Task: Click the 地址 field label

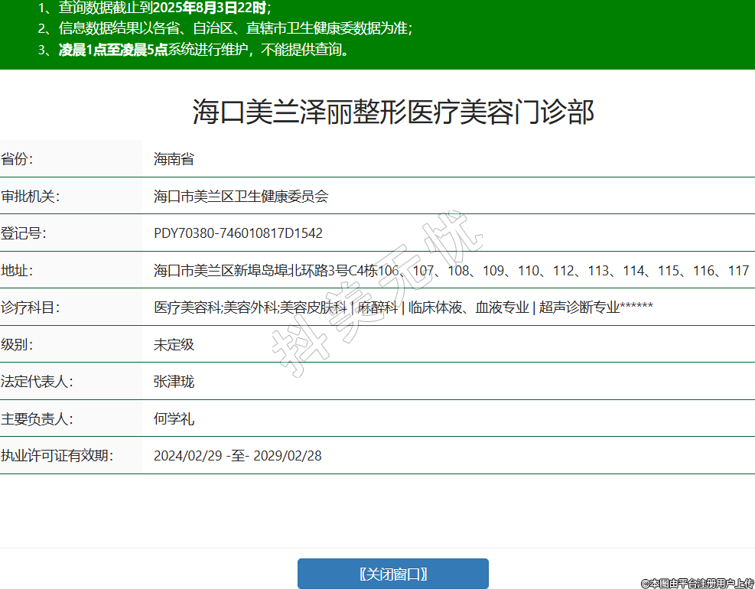Action: point(18,271)
